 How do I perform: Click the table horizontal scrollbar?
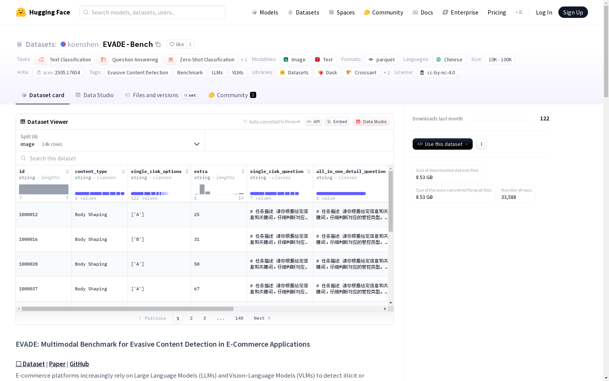click(127, 309)
